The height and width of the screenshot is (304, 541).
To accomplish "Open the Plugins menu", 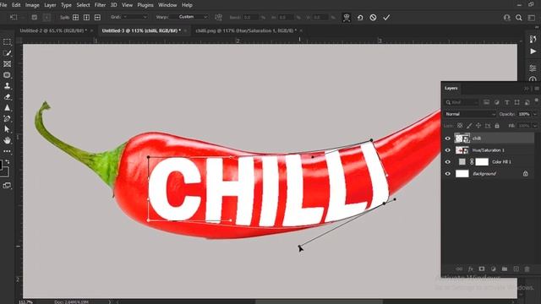I will click(145, 5).
